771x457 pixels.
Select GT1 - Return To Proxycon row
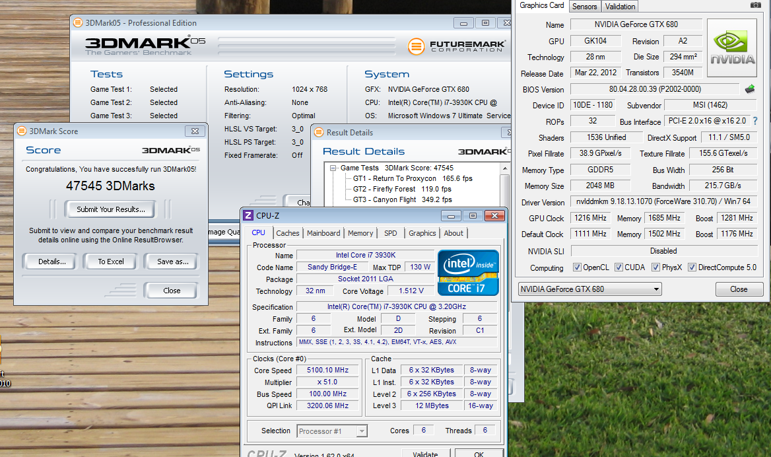tap(413, 178)
